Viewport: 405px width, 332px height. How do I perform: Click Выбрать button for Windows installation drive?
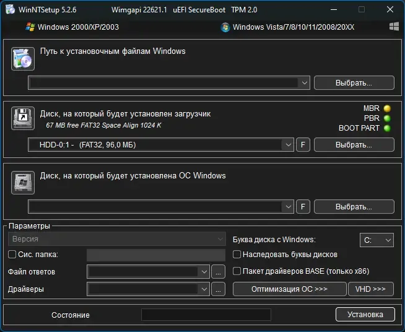pos(354,206)
